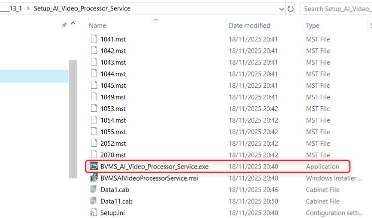Screen dimensions: 372x218
Task: Select the Data1.cab cabinet file icon
Action: click(x=93, y=190)
